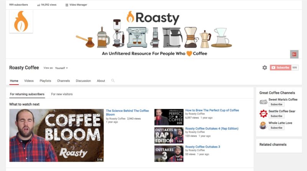The width and height of the screenshot is (307, 171).
Task: Click the red Subscribe button
Action: tap(281, 68)
